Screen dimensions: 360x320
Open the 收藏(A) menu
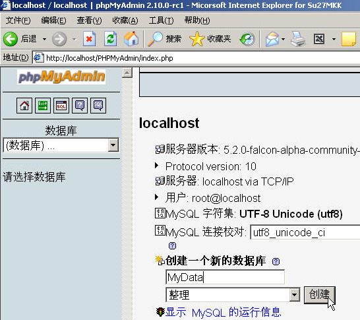click(125, 20)
